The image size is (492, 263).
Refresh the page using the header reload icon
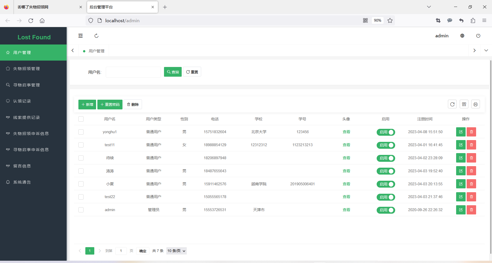point(96,36)
